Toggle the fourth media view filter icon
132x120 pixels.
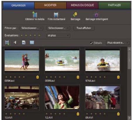(x=32, y=43)
